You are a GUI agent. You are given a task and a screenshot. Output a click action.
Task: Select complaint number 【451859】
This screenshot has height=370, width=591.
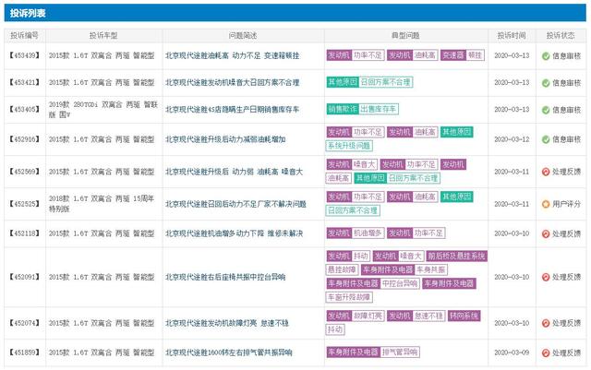(x=25, y=352)
